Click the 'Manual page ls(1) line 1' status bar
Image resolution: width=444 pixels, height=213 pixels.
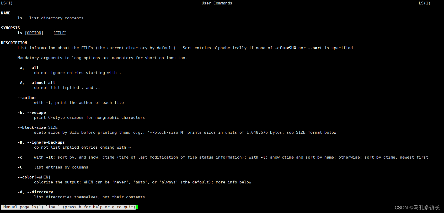coord(68,207)
